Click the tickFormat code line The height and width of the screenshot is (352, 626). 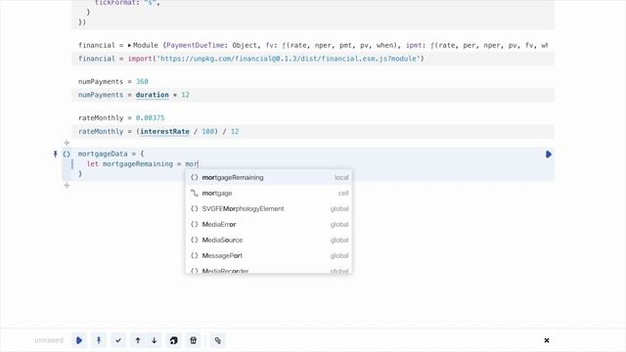(127, 2)
